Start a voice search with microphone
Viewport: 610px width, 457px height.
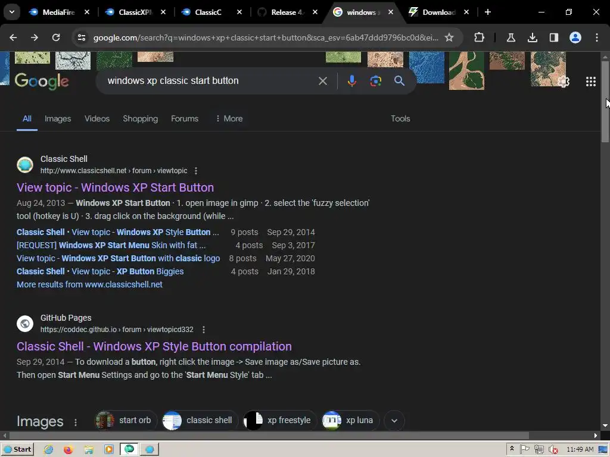tap(351, 81)
